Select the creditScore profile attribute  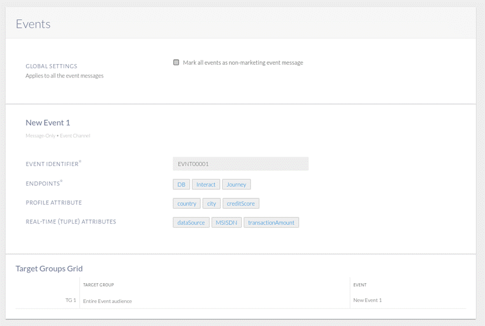pos(241,203)
